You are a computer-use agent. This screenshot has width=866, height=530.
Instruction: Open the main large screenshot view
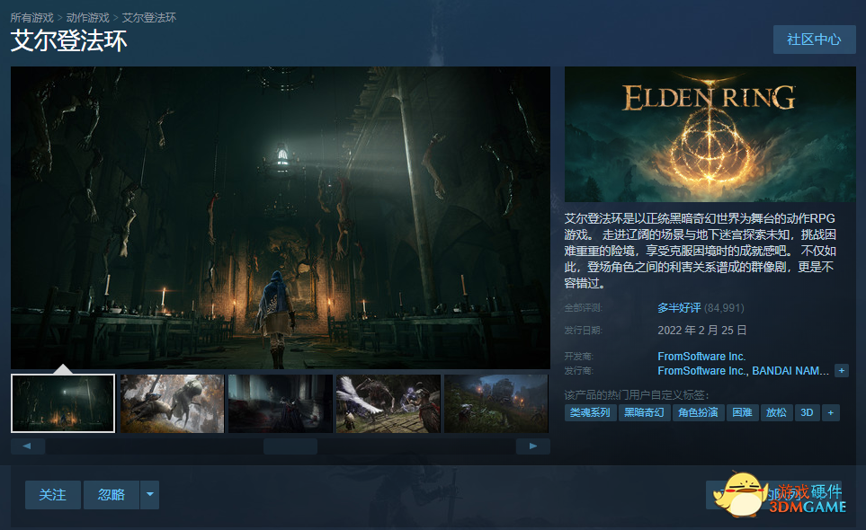[281, 217]
